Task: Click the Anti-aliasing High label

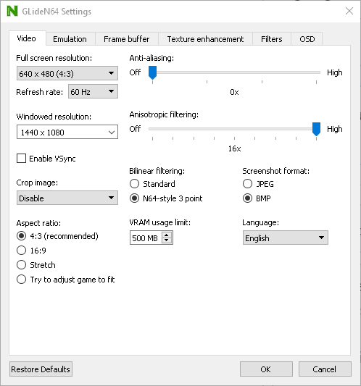Action: [x=335, y=72]
